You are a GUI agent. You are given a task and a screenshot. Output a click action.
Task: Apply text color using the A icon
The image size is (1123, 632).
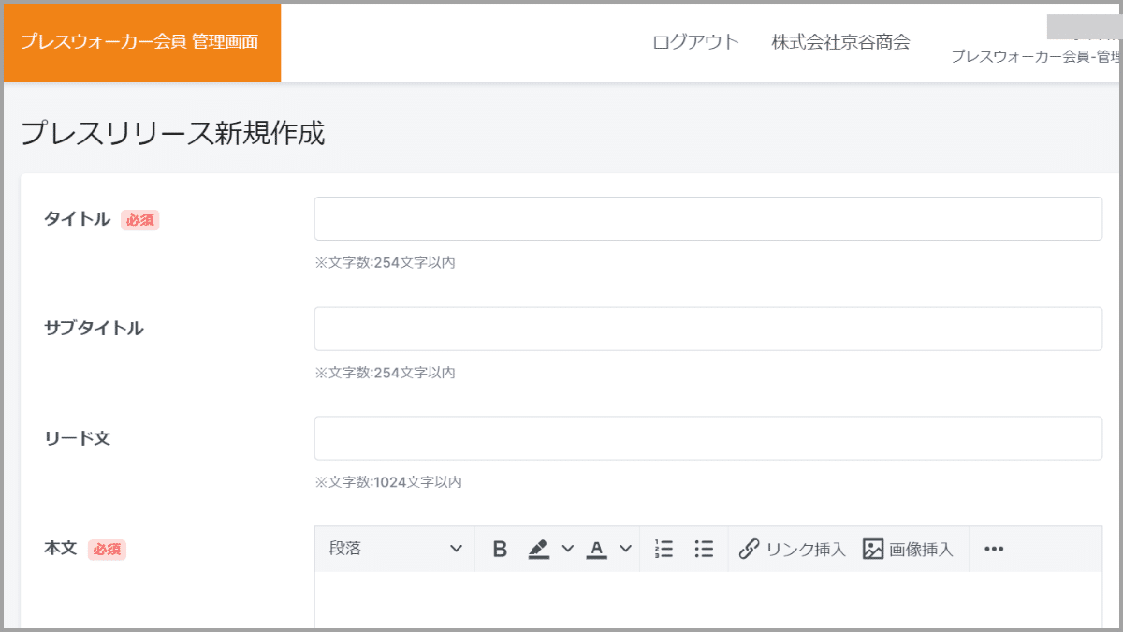(x=597, y=549)
